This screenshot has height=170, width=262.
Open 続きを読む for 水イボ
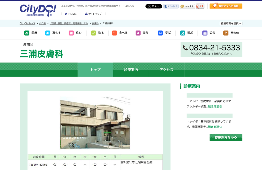tap(215, 127)
